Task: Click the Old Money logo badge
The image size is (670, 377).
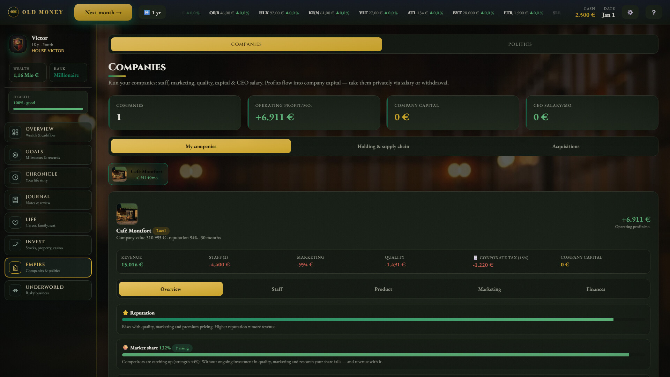Action: click(13, 12)
